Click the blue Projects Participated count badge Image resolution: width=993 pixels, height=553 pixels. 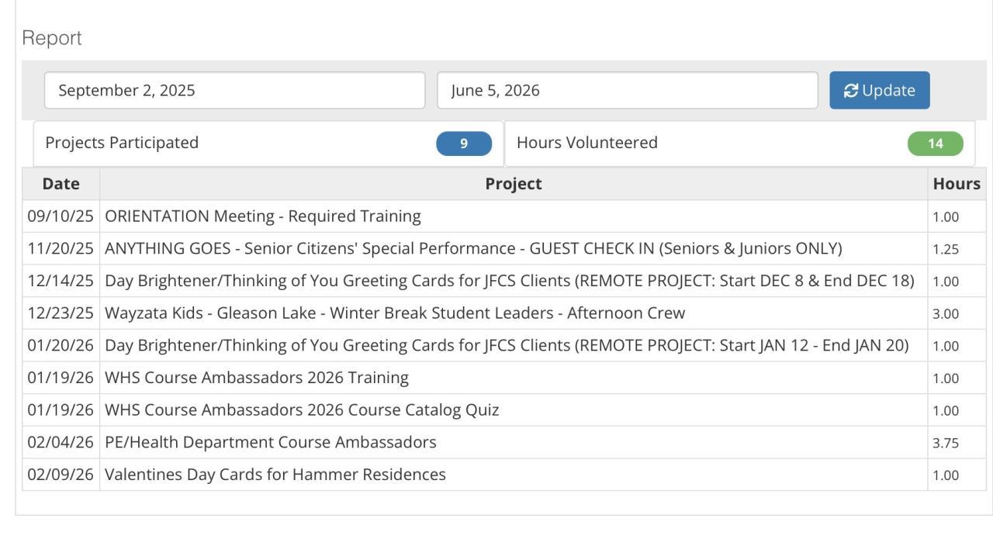coord(464,143)
